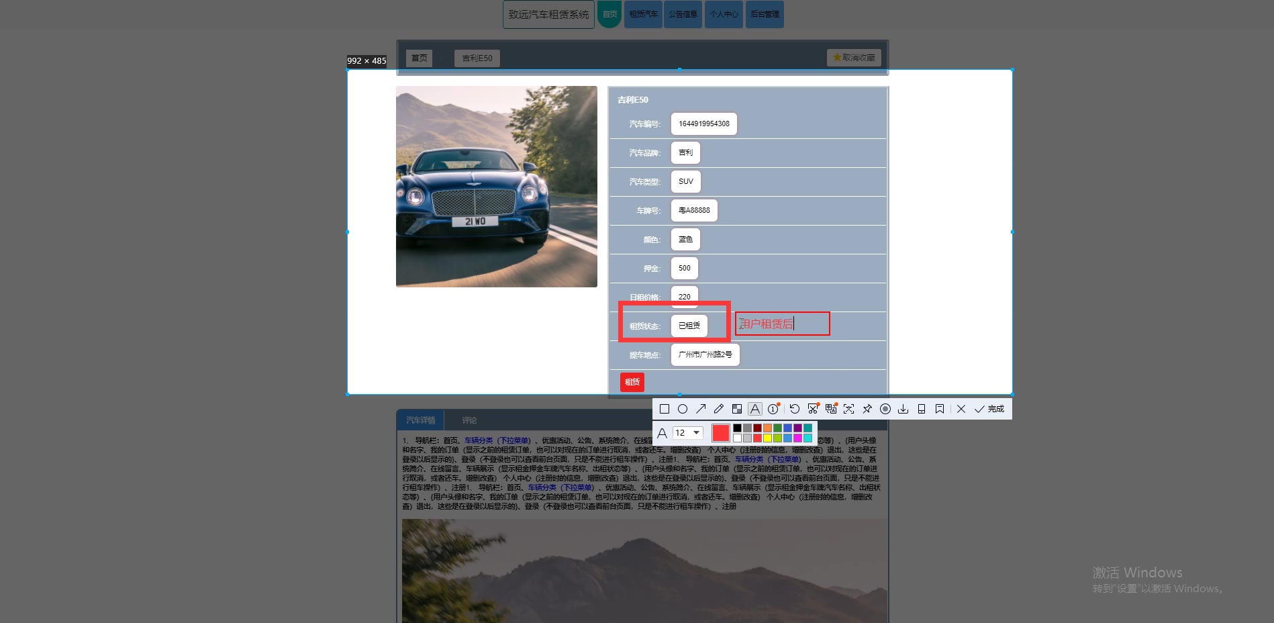
Task: Open font size 12 dropdown
Action: pos(688,433)
